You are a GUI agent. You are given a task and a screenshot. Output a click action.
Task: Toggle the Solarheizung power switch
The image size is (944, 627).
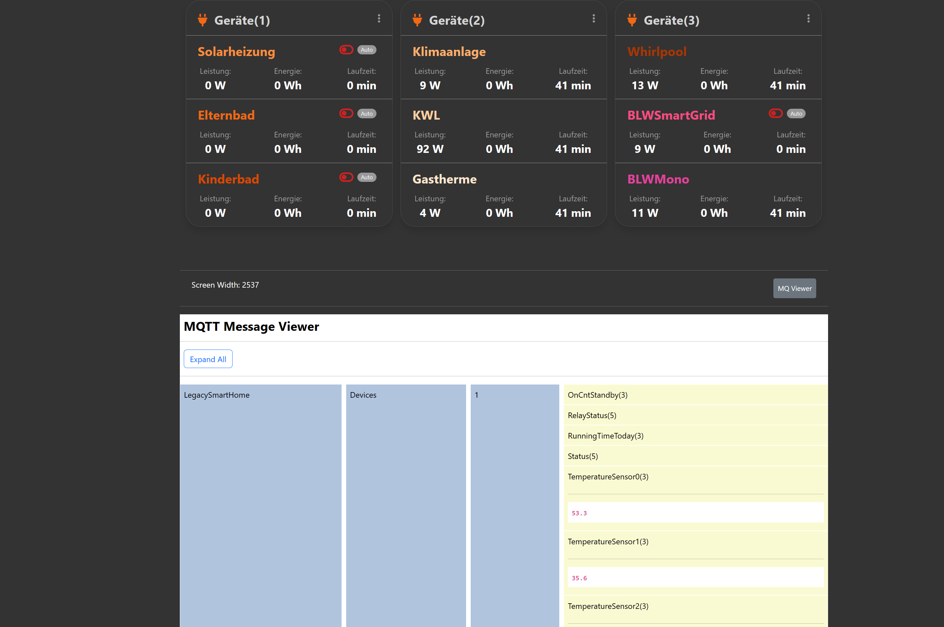point(346,49)
